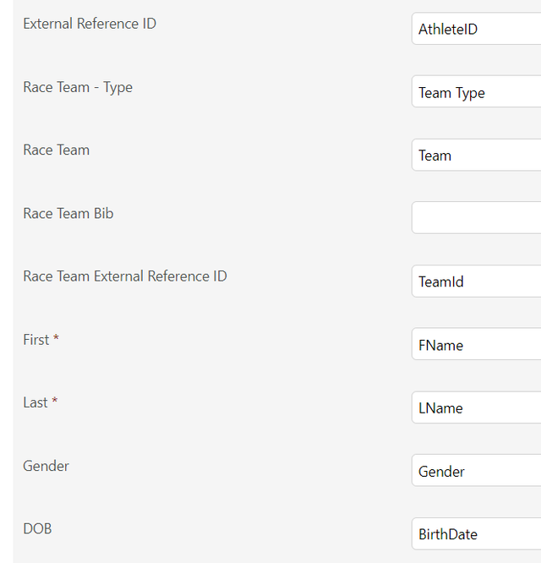
Task: Click the First label text
Action: tap(36, 340)
